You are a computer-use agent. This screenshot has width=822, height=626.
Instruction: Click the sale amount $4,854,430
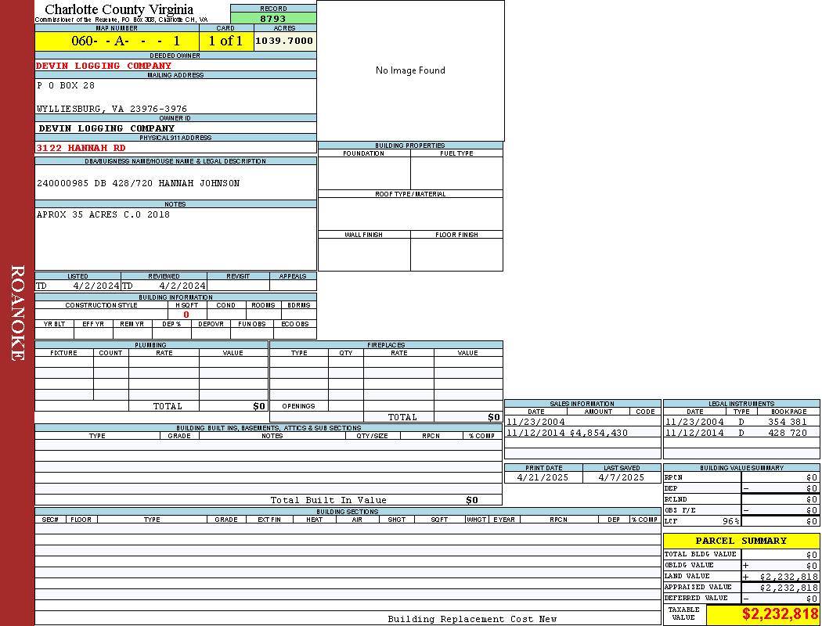(598, 433)
